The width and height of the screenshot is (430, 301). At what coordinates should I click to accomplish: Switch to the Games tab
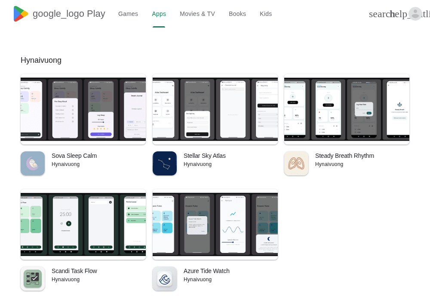click(x=128, y=14)
